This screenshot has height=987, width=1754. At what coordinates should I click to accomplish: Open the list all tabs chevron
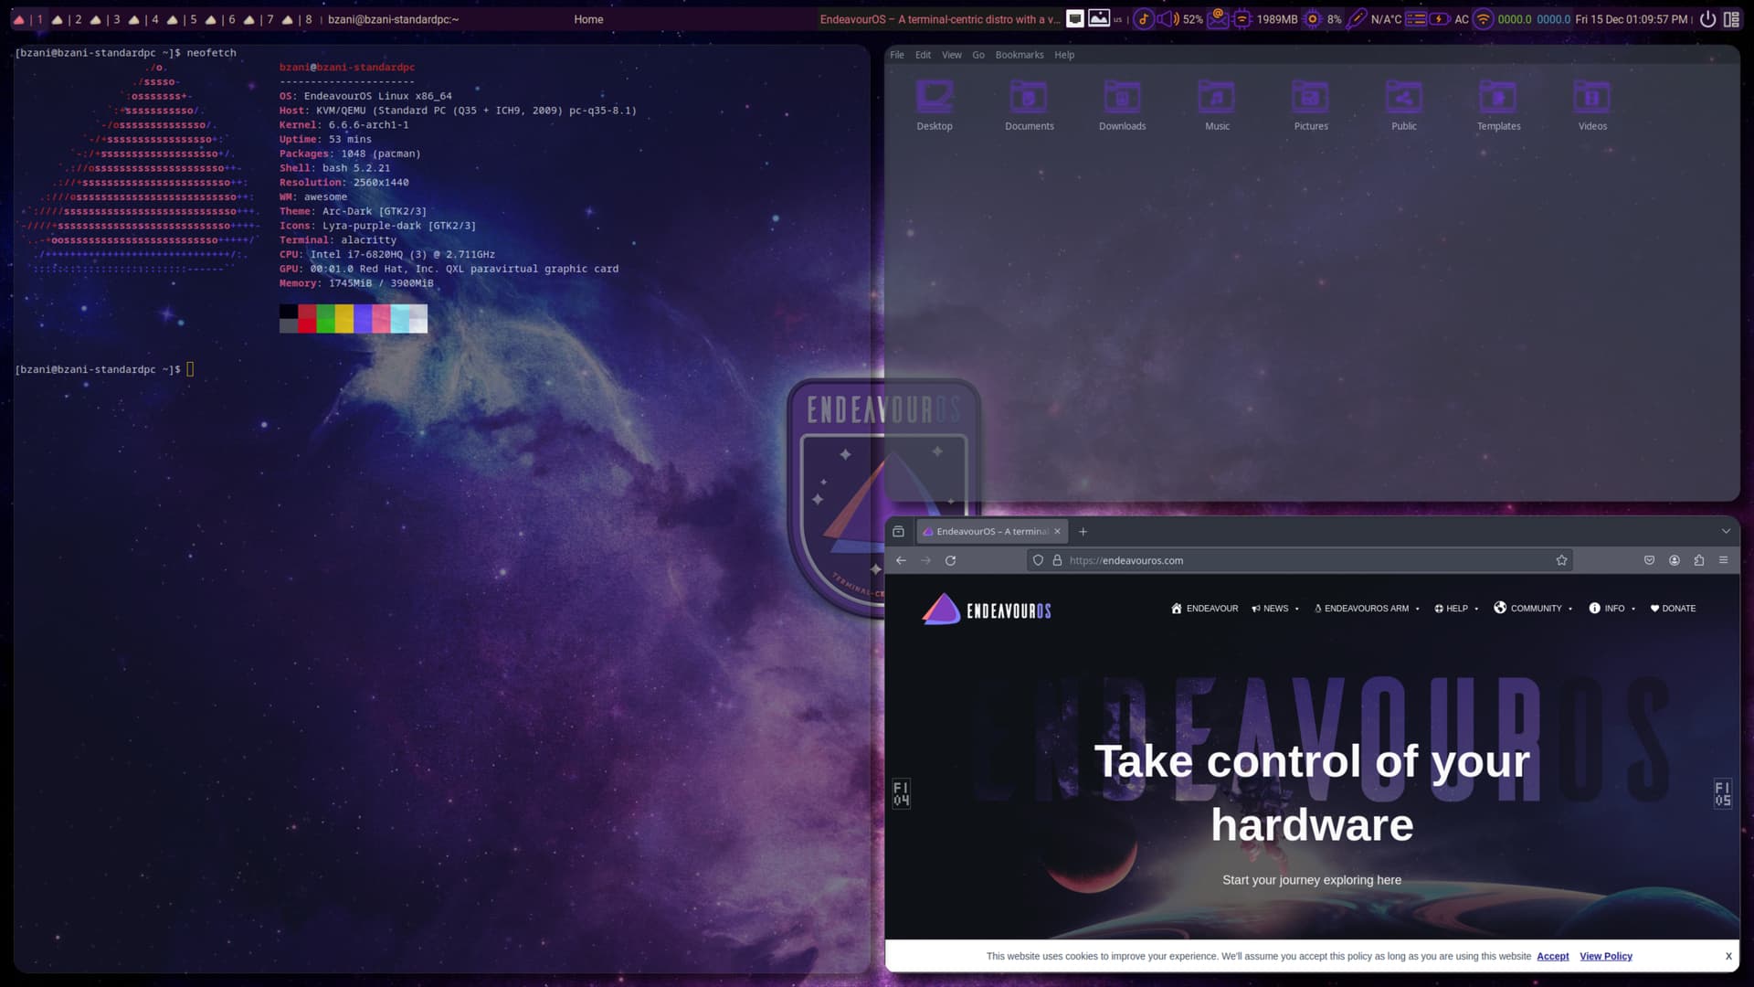click(1726, 531)
